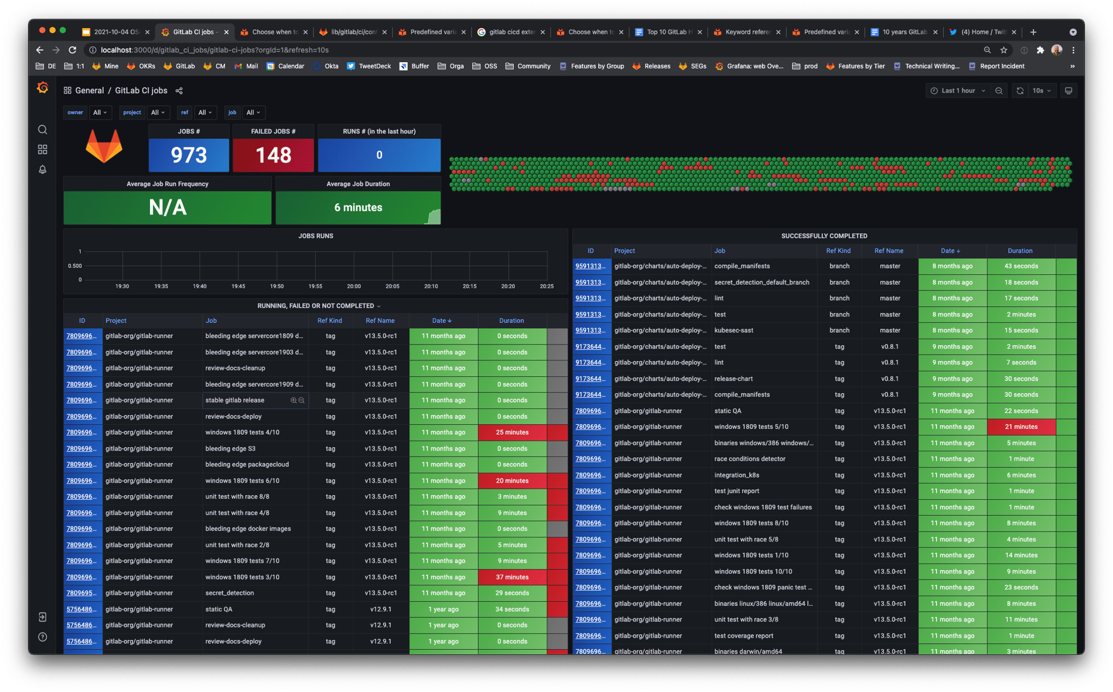Image resolution: width=1113 pixels, height=692 pixels.
Task: Reload the page in the browser
Action: (73, 50)
